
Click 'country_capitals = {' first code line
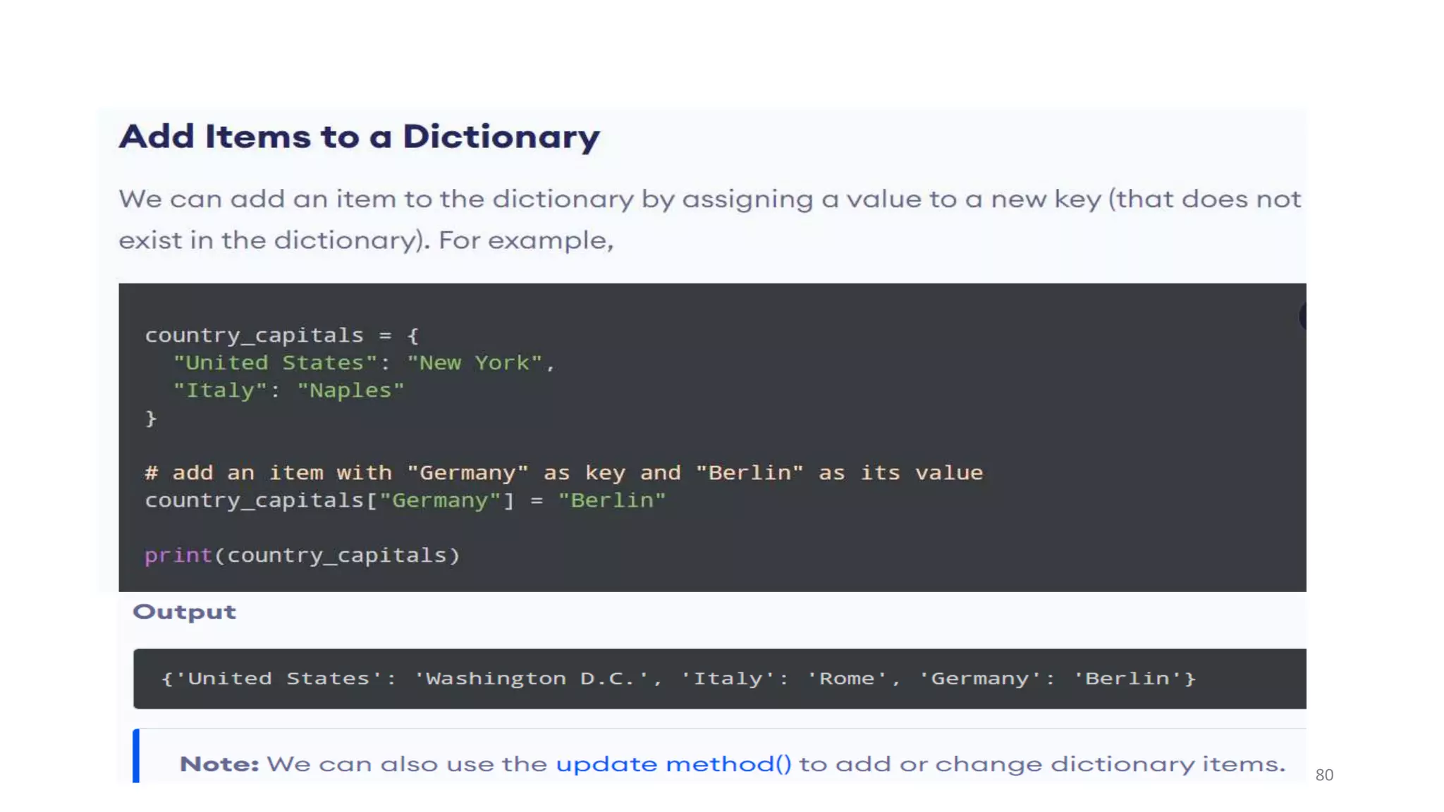coord(281,336)
